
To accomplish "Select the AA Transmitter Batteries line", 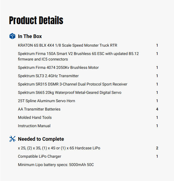I will [39, 109].
